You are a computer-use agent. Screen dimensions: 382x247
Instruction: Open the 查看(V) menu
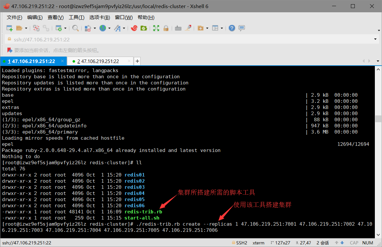(55, 17)
